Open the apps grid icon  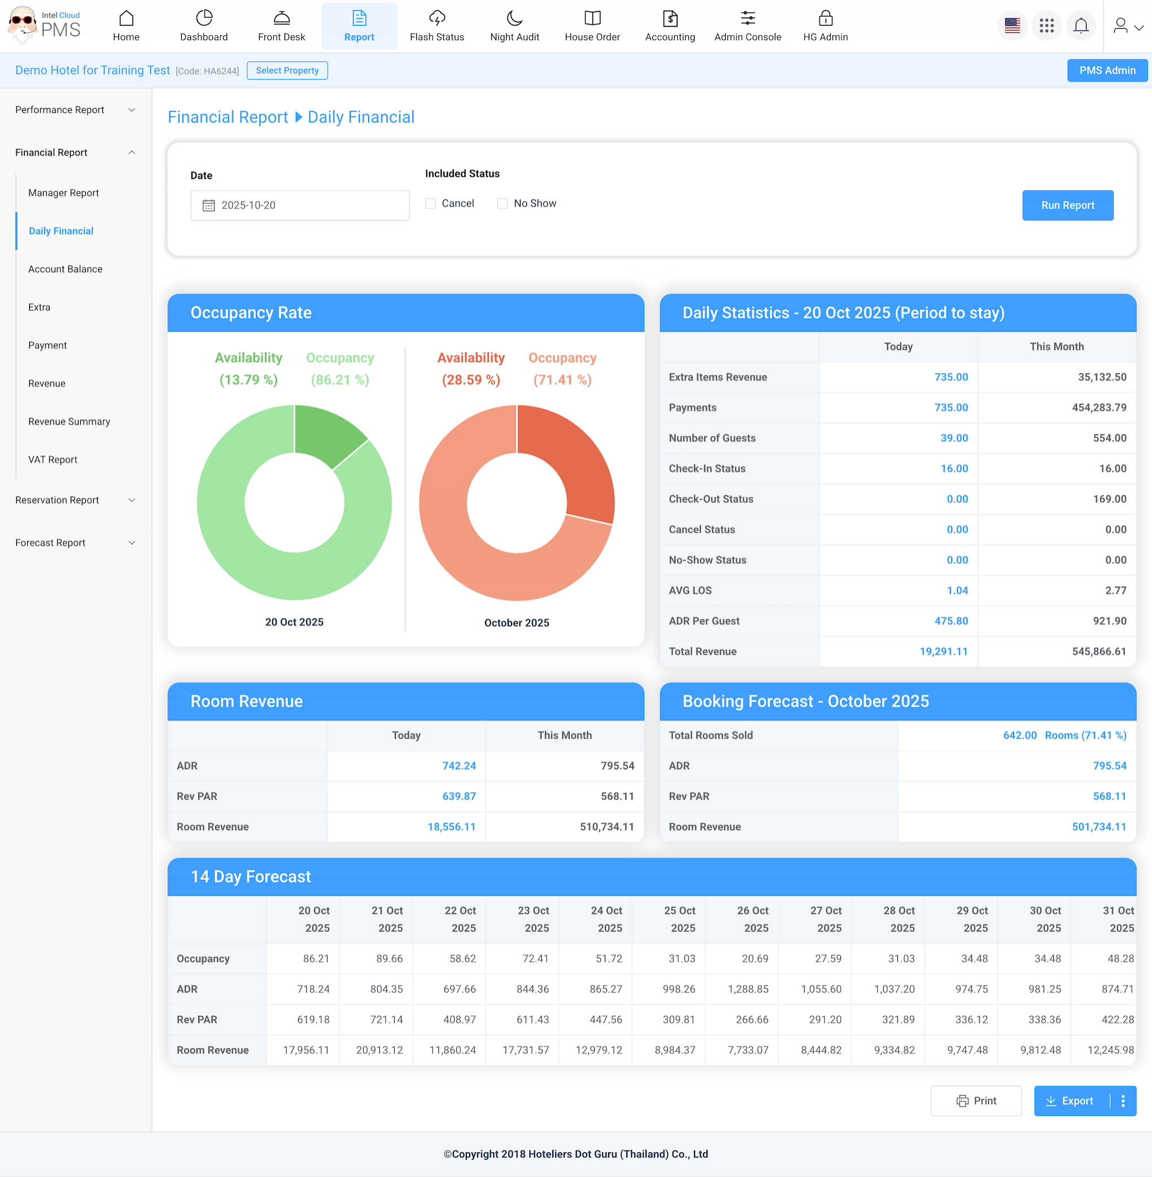point(1046,26)
